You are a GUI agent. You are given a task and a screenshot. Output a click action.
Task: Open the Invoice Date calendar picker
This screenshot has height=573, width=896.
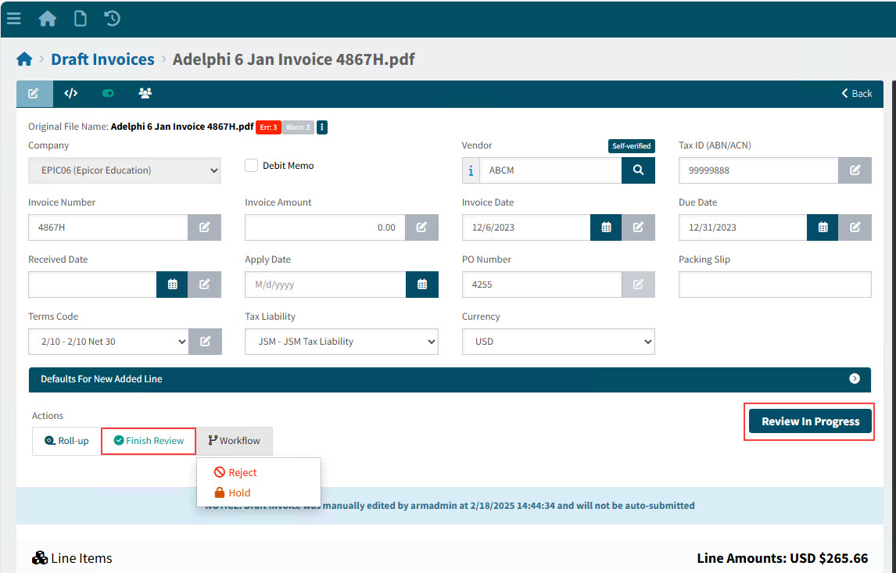pyautogui.click(x=605, y=227)
